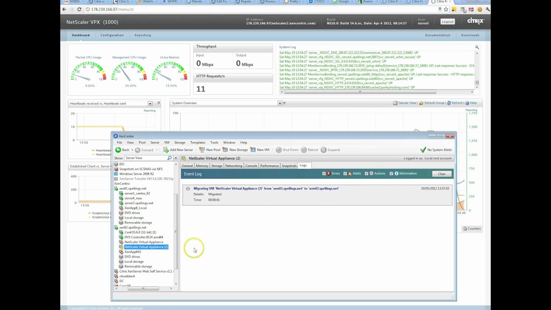
Task: Open the XenCenter Window menu
Action: 229,143
